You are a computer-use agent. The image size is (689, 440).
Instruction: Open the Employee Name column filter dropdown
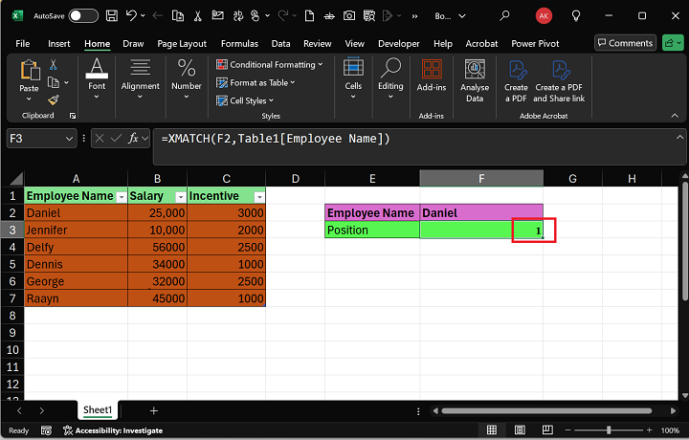122,197
